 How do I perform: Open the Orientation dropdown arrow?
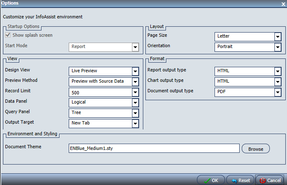point(278,47)
